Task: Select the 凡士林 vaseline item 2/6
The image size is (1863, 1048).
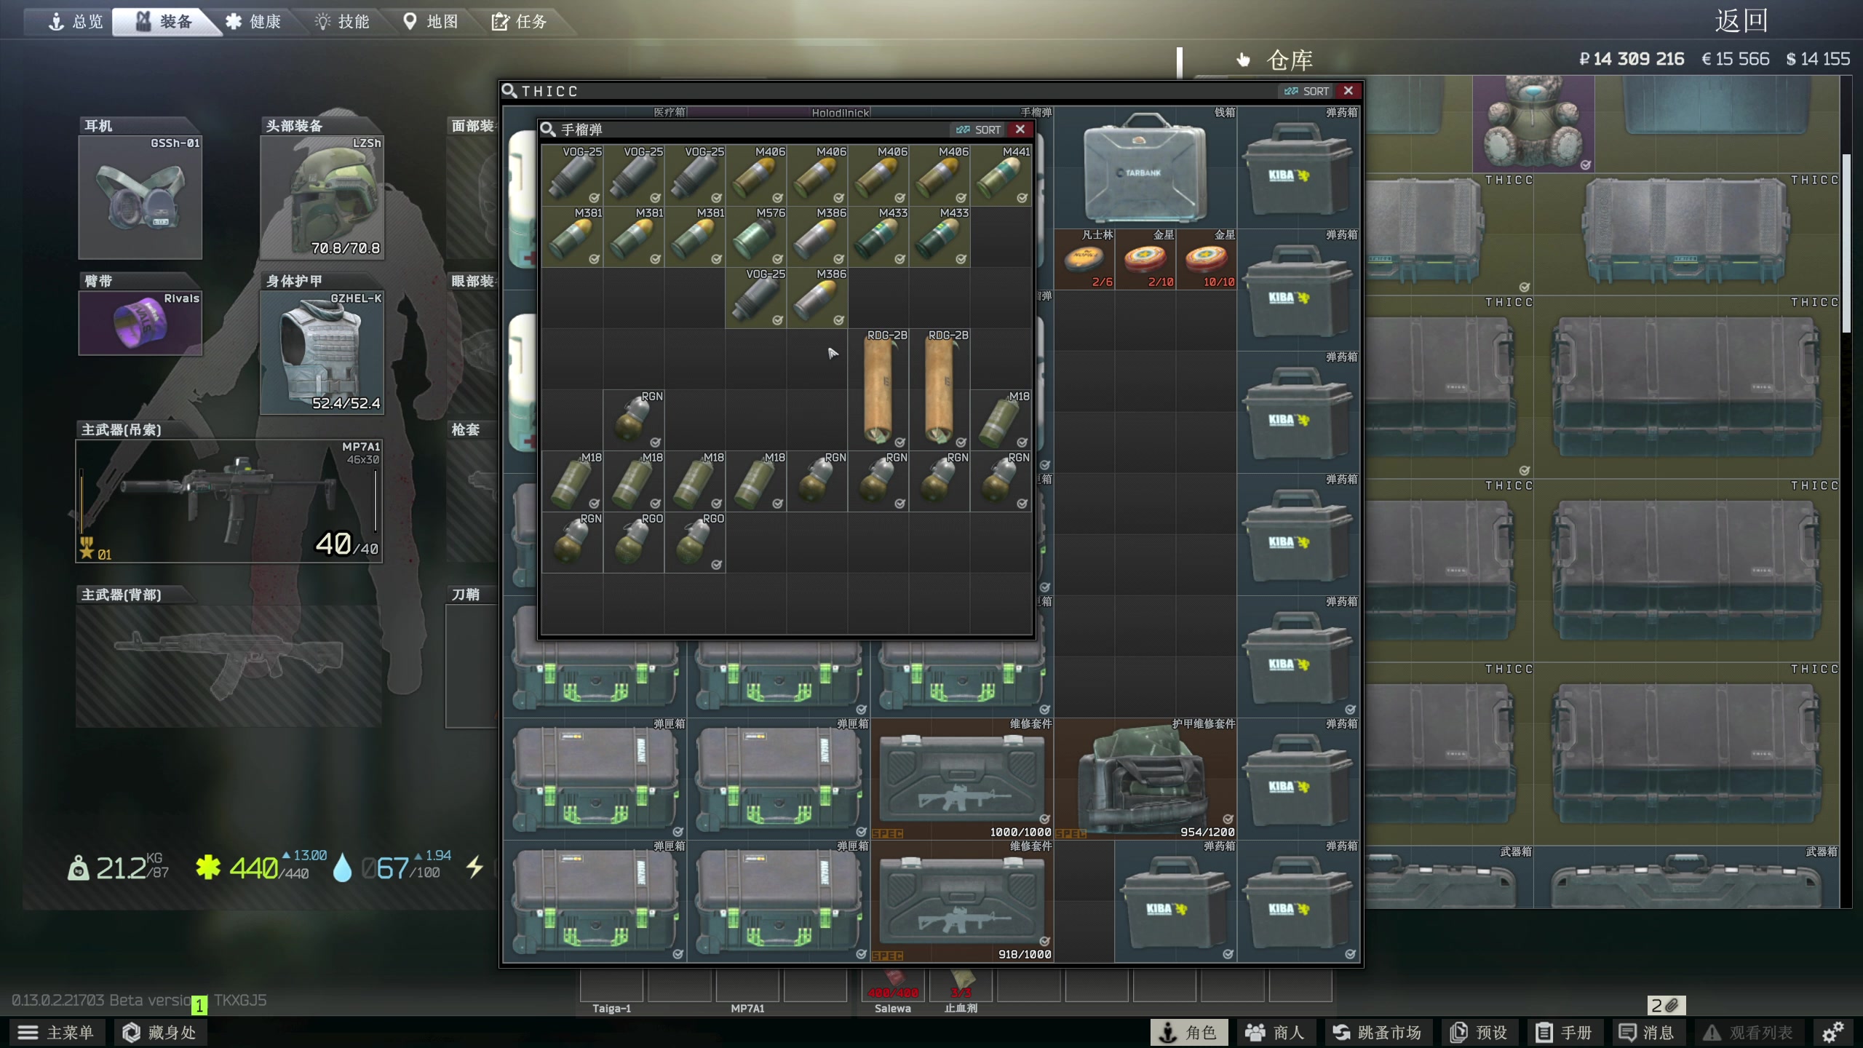Action: (x=1085, y=259)
